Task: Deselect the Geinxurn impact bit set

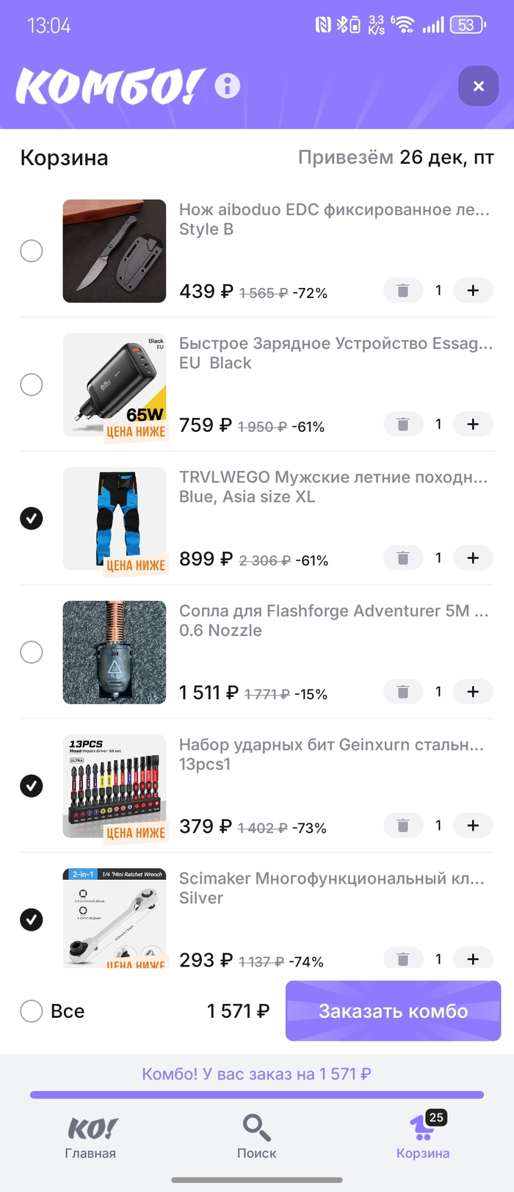Action: tap(32, 786)
